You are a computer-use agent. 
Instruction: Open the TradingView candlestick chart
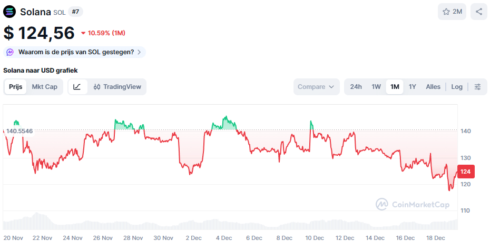[117, 87]
